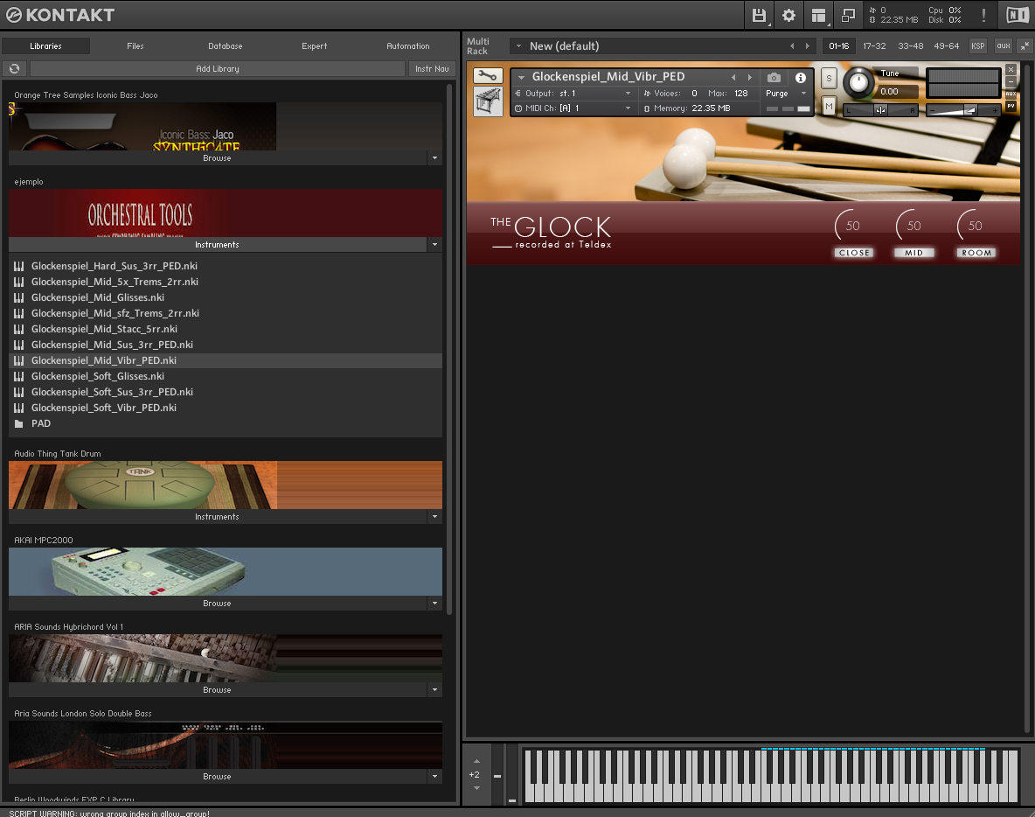The image size is (1035, 817).
Task: Open the multi rack preset dropdown
Action: coord(519,46)
